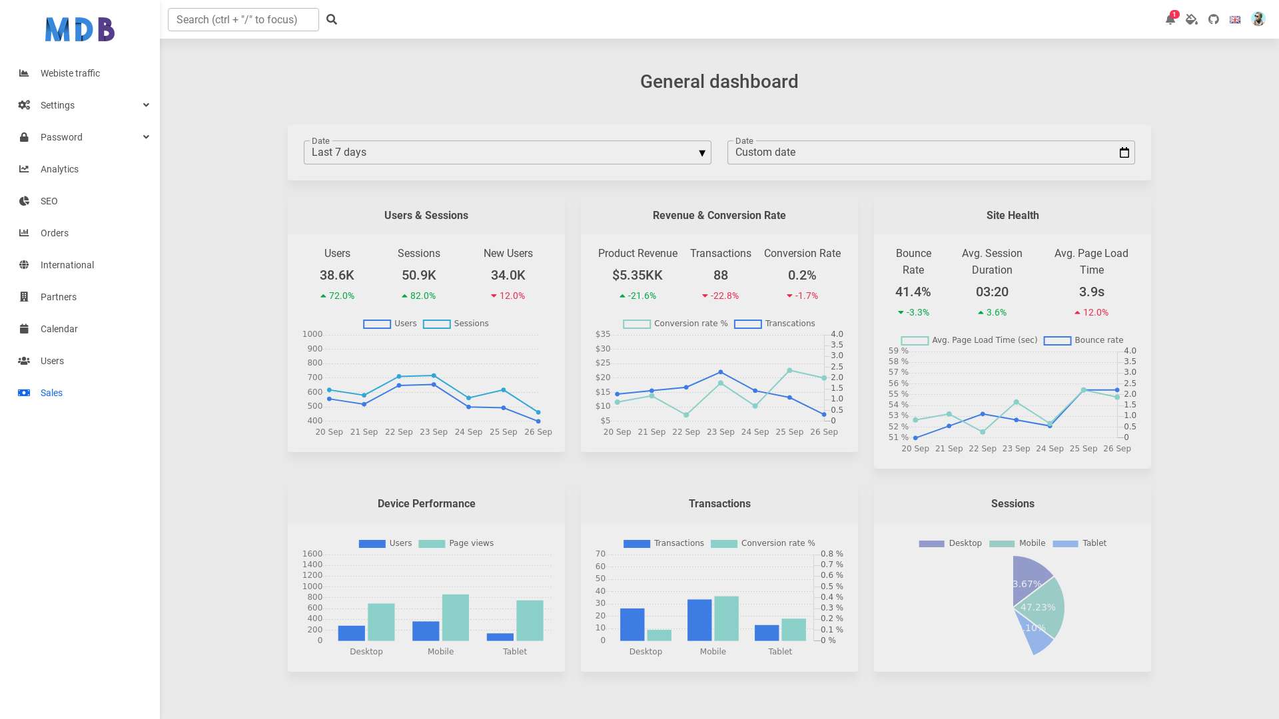The width and height of the screenshot is (1279, 719).
Task: Toggle the Bounce rate legend series
Action: [x=1084, y=340]
